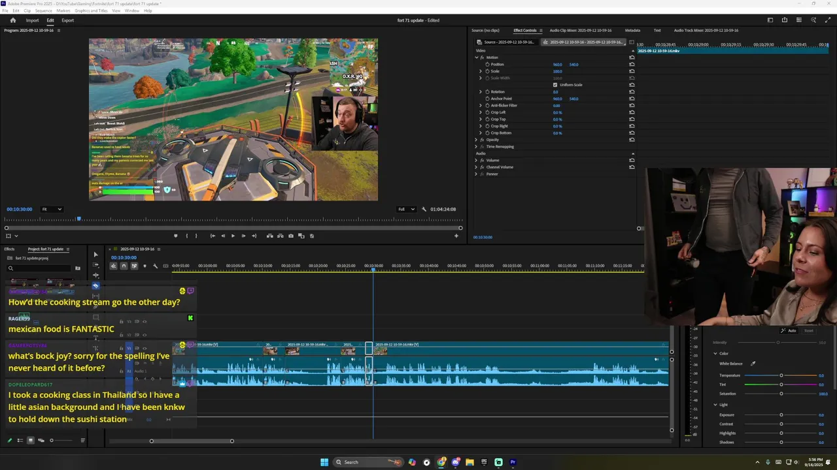Reset Position parameter arrow
The height and width of the screenshot is (470, 837).
click(x=632, y=65)
